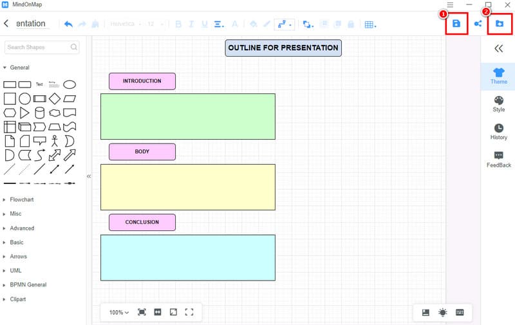Click the Save diagram icon
Viewport: 515px width, 325px height.
click(x=456, y=24)
